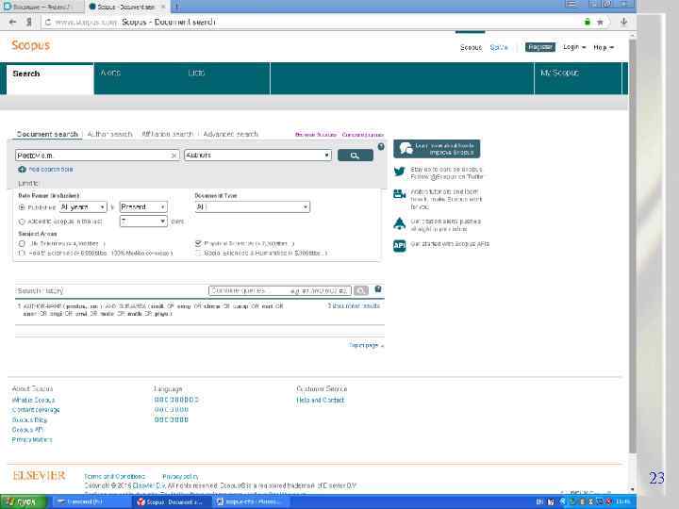Image resolution: width=679 pixels, height=509 pixels.
Task: Click the speech-bubble icon on the improve Scopus banner
Action: coord(406,149)
